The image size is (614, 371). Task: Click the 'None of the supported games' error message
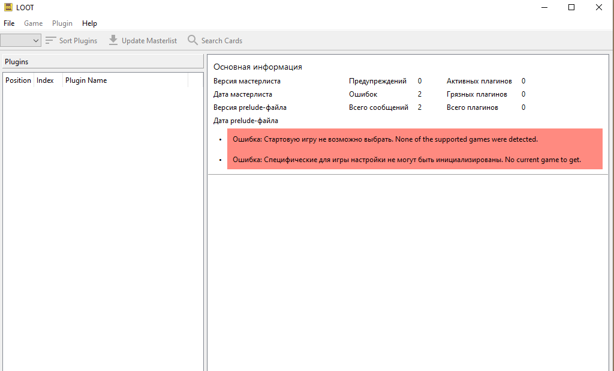pyautogui.click(x=385, y=139)
